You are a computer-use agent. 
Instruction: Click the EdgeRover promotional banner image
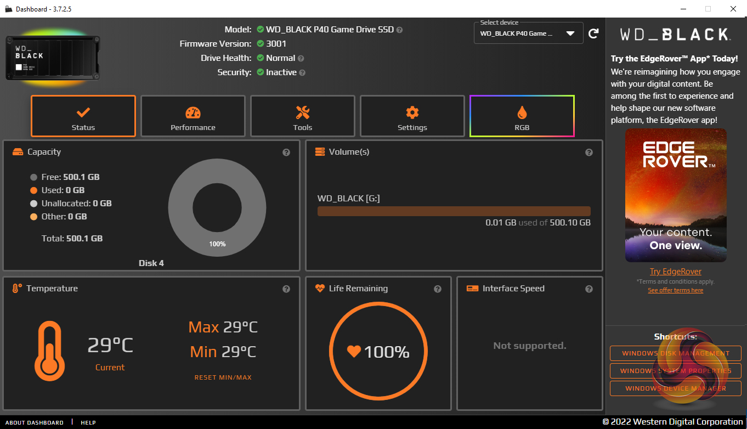tap(676, 195)
